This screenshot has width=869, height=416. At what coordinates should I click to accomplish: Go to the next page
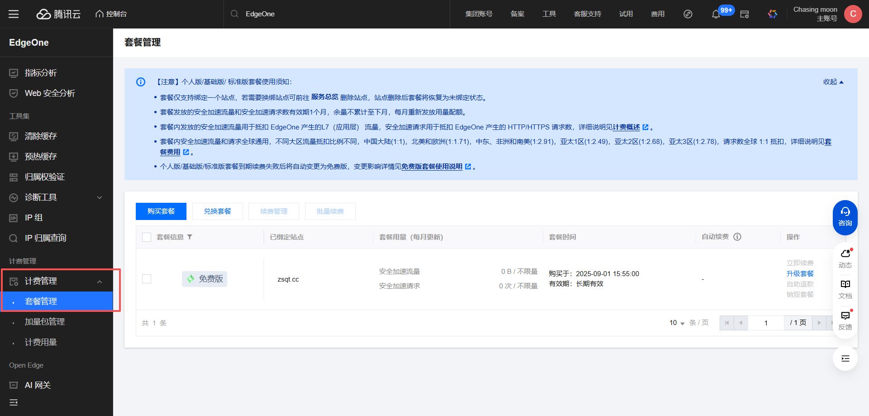tap(819, 323)
